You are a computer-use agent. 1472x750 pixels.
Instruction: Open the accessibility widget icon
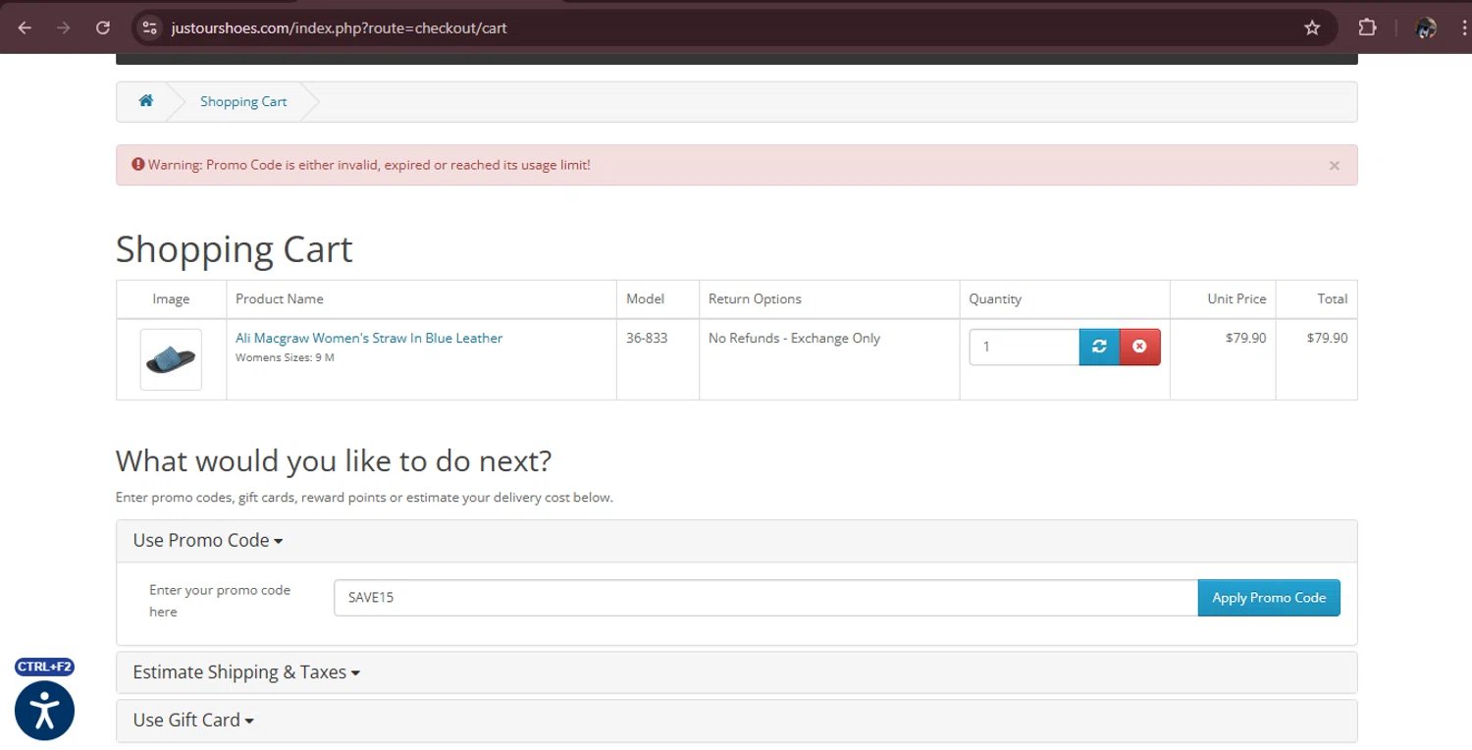pyautogui.click(x=44, y=711)
